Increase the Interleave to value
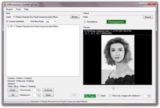 pos(39,94)
